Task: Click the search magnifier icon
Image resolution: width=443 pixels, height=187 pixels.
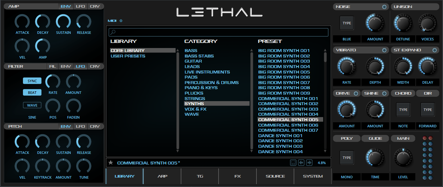Action: [113, 32]
